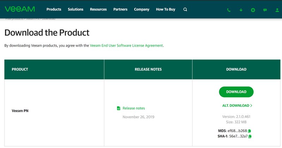Expand the Company menu
This screenshot has height=148, width=282.
[x=142, y=10]
